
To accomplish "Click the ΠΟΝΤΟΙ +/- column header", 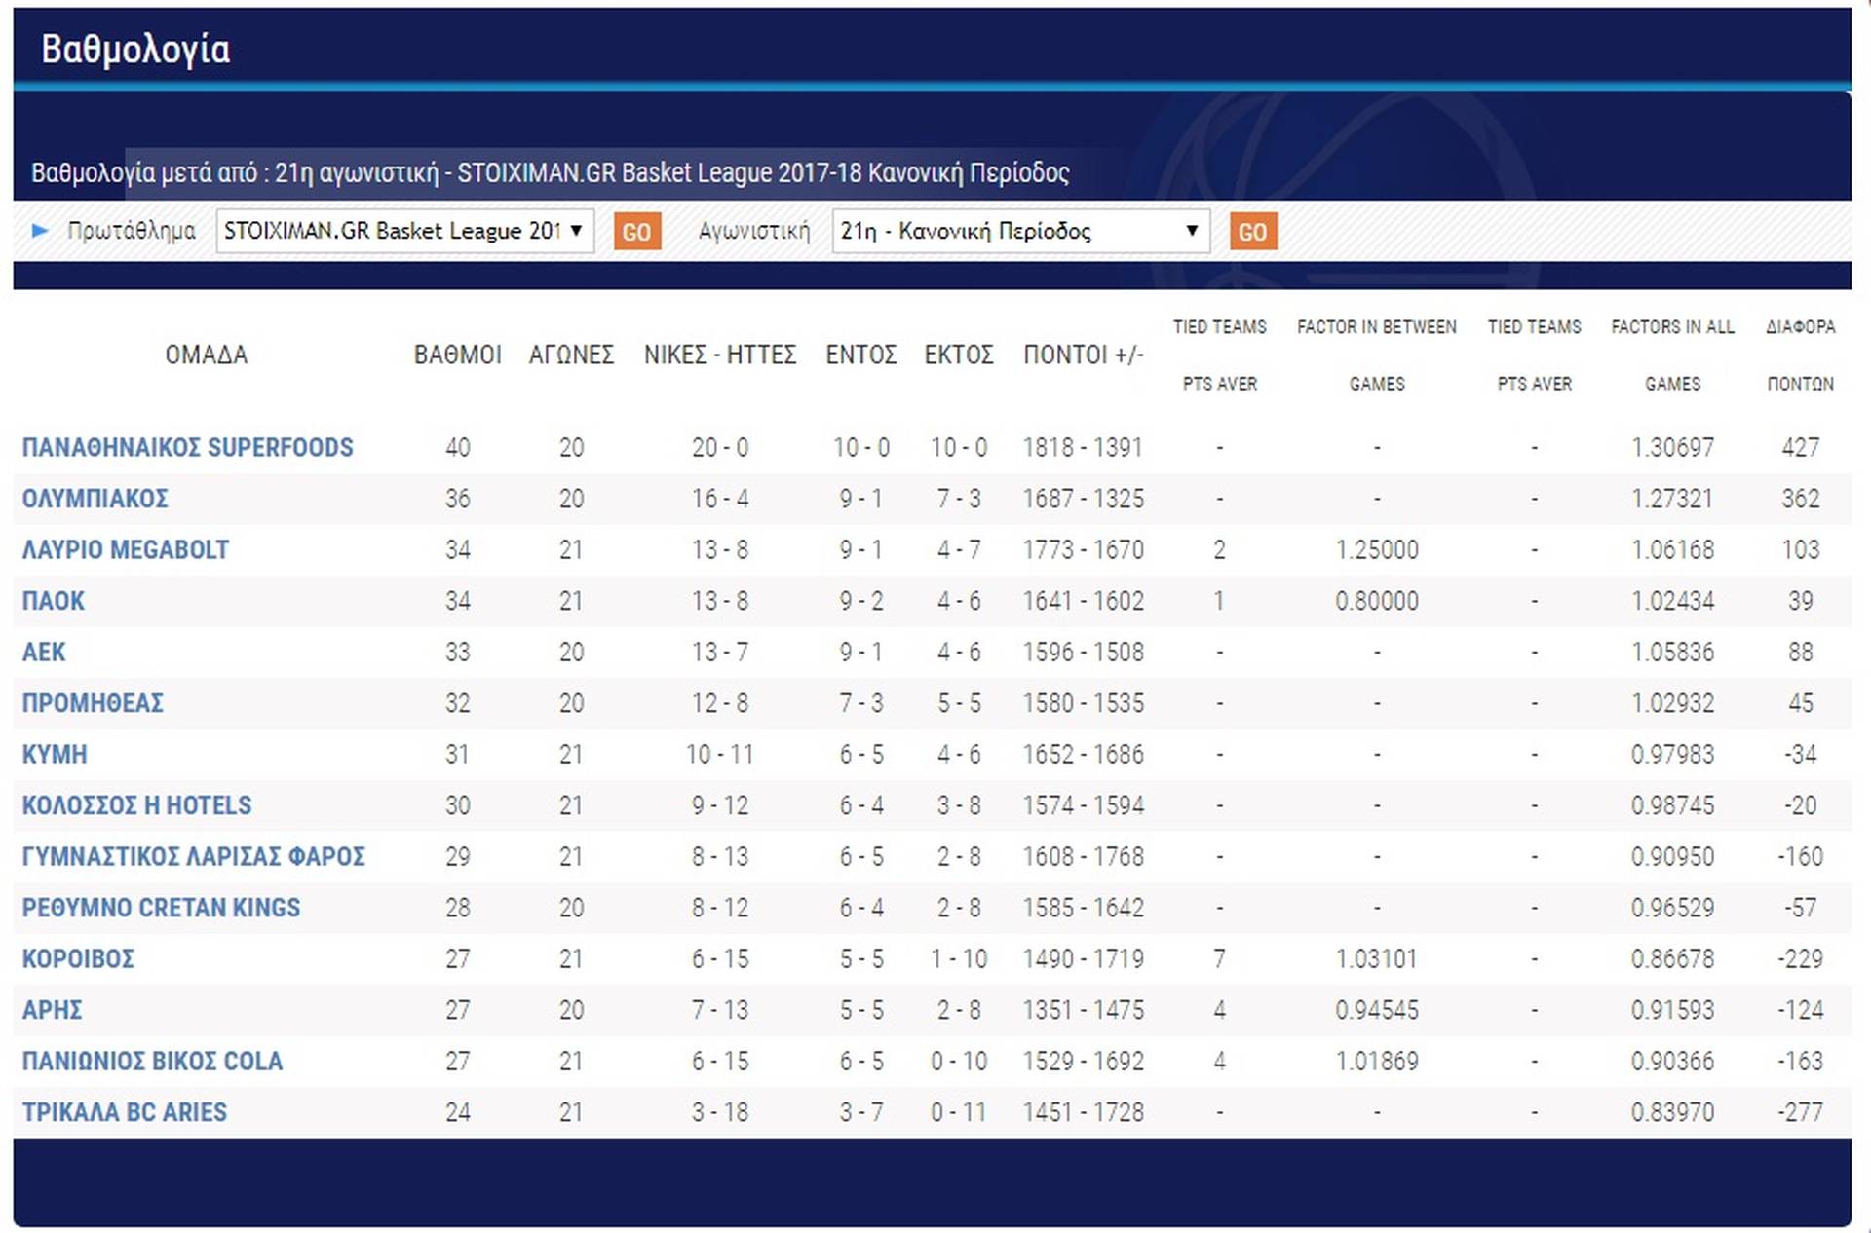I will [x=1084, y=355].
